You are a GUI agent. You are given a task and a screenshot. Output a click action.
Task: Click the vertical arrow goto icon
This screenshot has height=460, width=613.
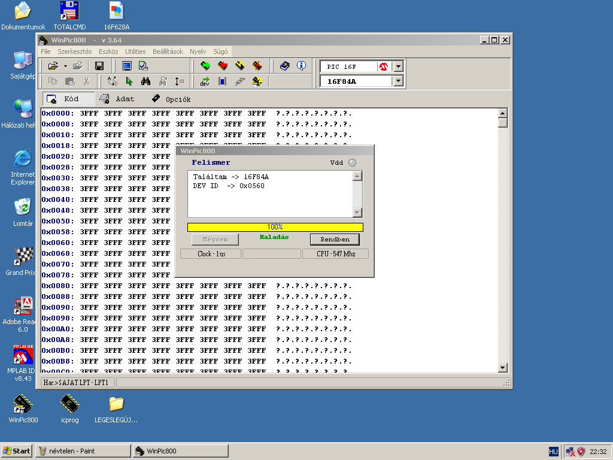[x=179, y=81]
